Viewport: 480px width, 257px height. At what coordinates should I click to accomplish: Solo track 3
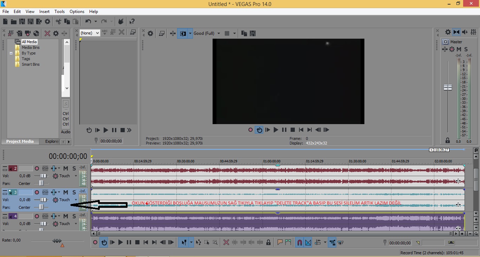74,192
